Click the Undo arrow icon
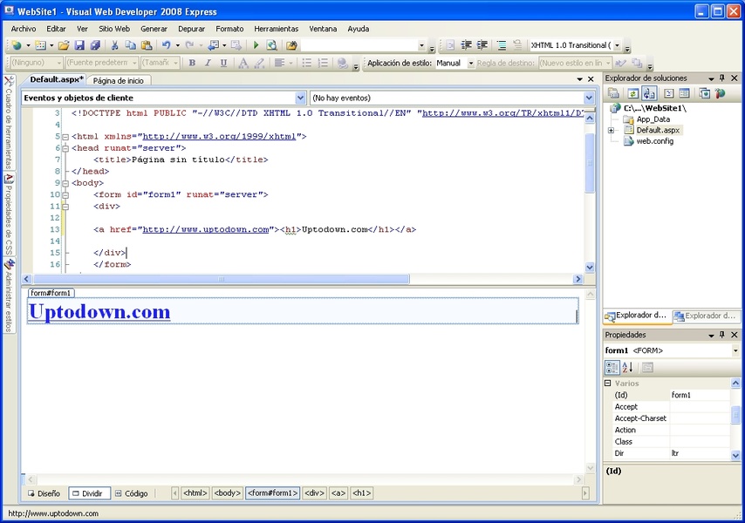 coord(166,45)
